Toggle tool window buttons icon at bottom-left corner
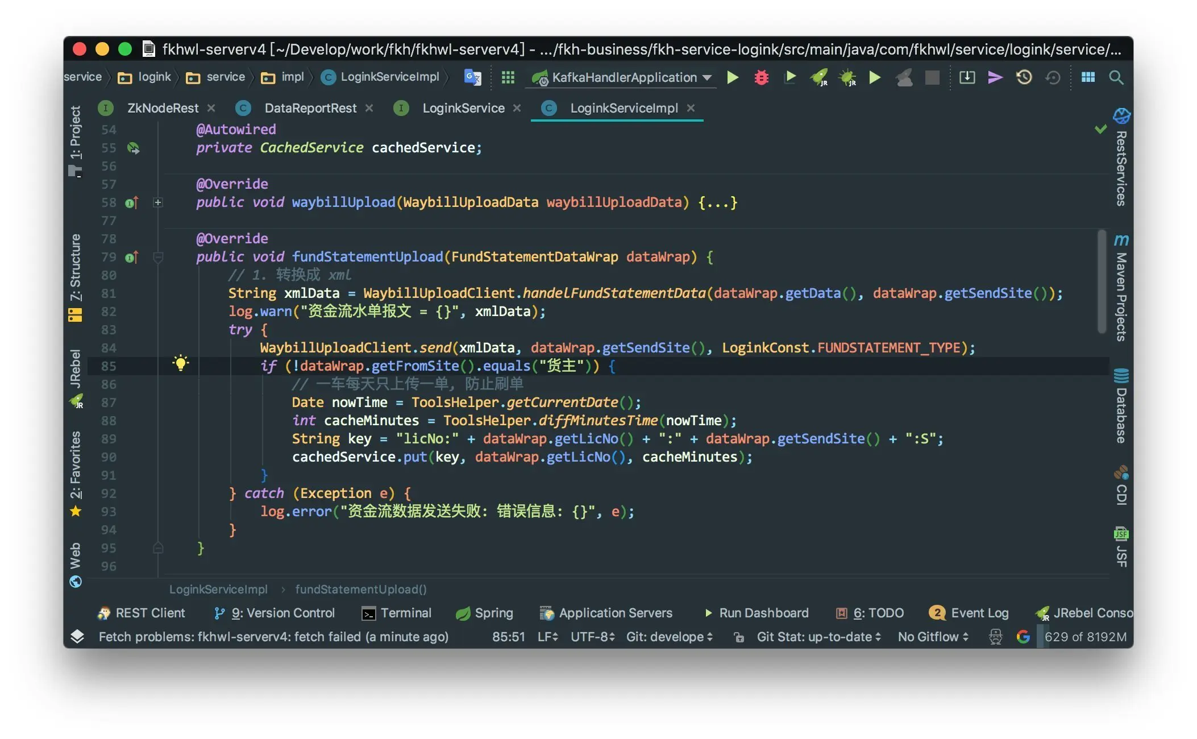This screenshot has height=739, width=1197. pyautogui.click(x=77, y=637)
